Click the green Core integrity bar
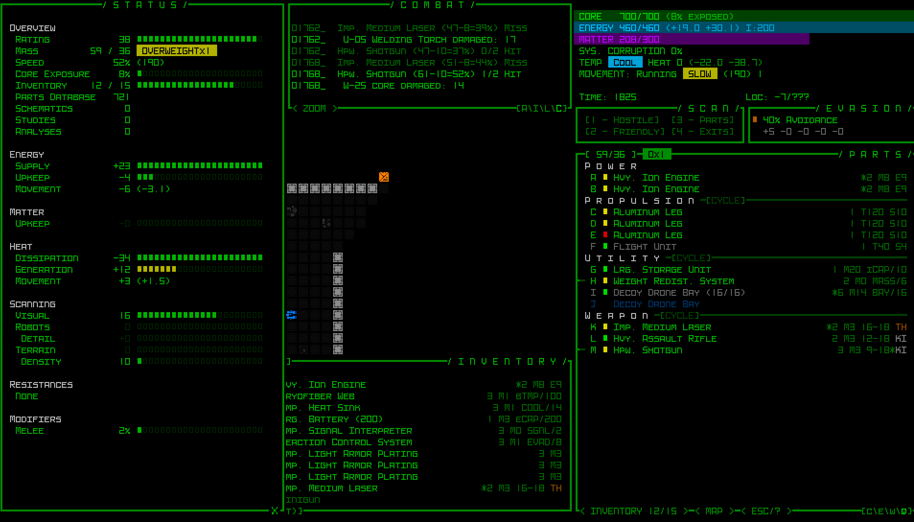 pyautogui.click(x=744, y=16)
